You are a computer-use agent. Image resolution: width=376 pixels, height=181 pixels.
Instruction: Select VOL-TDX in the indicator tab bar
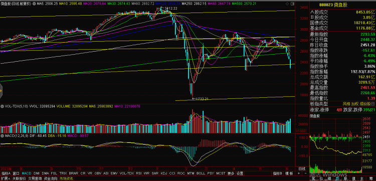coord(127,173)
